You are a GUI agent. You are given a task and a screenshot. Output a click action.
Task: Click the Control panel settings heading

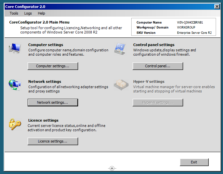(154, 45)
